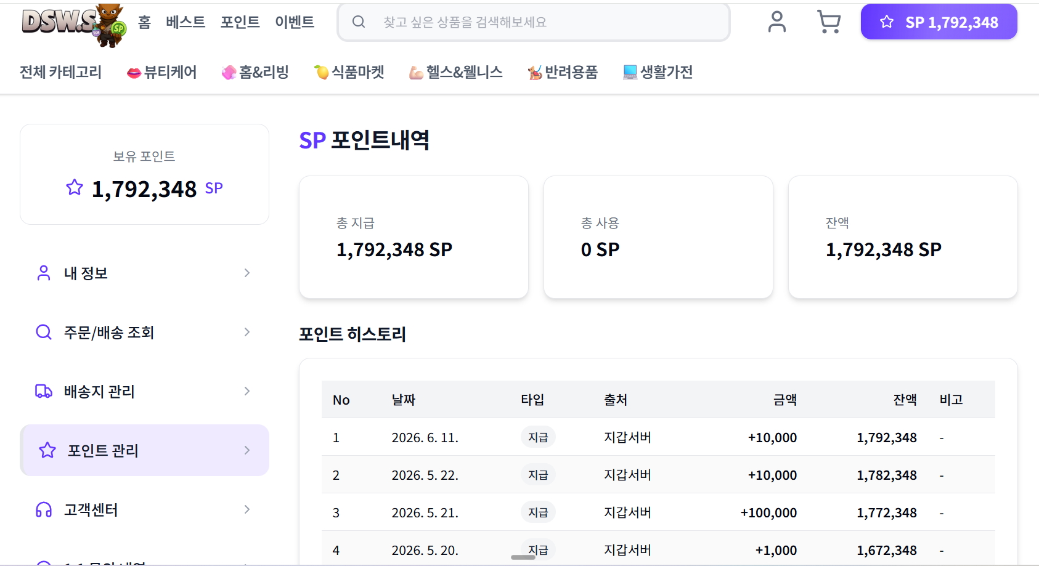Open the shopping cart icon
This screenshot has height=566, width=1039.
(829, 22)
